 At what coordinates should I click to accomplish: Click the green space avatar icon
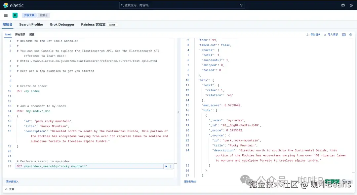tap(15, 15)
